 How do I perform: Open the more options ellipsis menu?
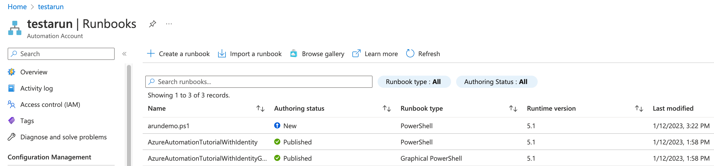[169, 24]
